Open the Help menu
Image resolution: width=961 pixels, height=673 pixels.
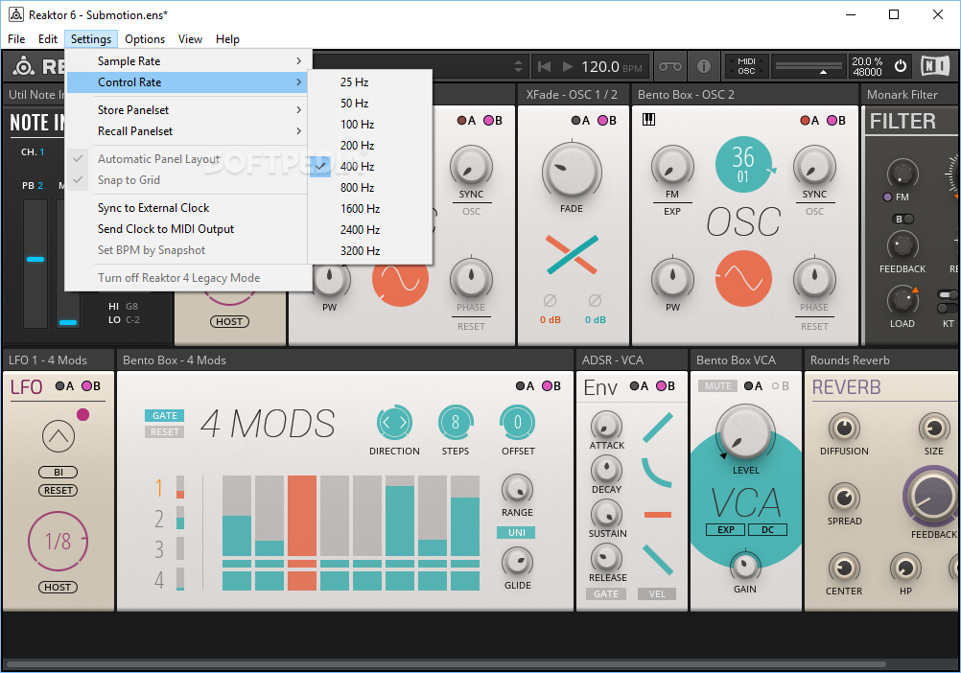(x=227, y=39)
